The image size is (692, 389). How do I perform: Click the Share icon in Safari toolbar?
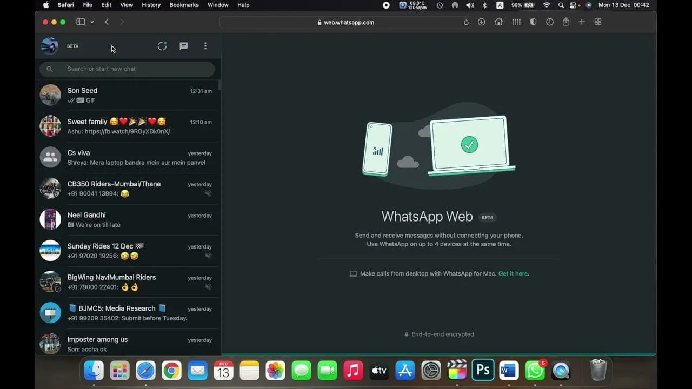(565, 22)
